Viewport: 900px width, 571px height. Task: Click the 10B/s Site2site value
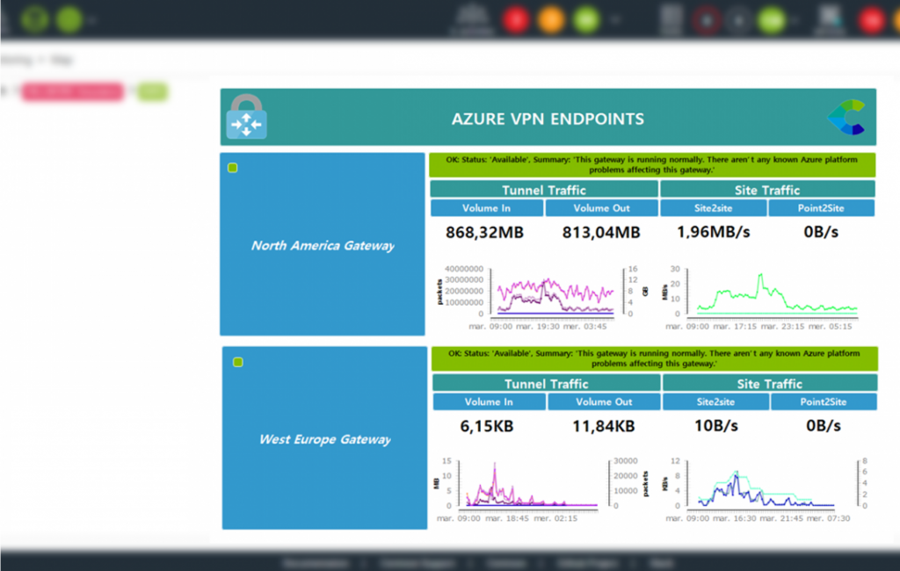(x=716, y=426)
